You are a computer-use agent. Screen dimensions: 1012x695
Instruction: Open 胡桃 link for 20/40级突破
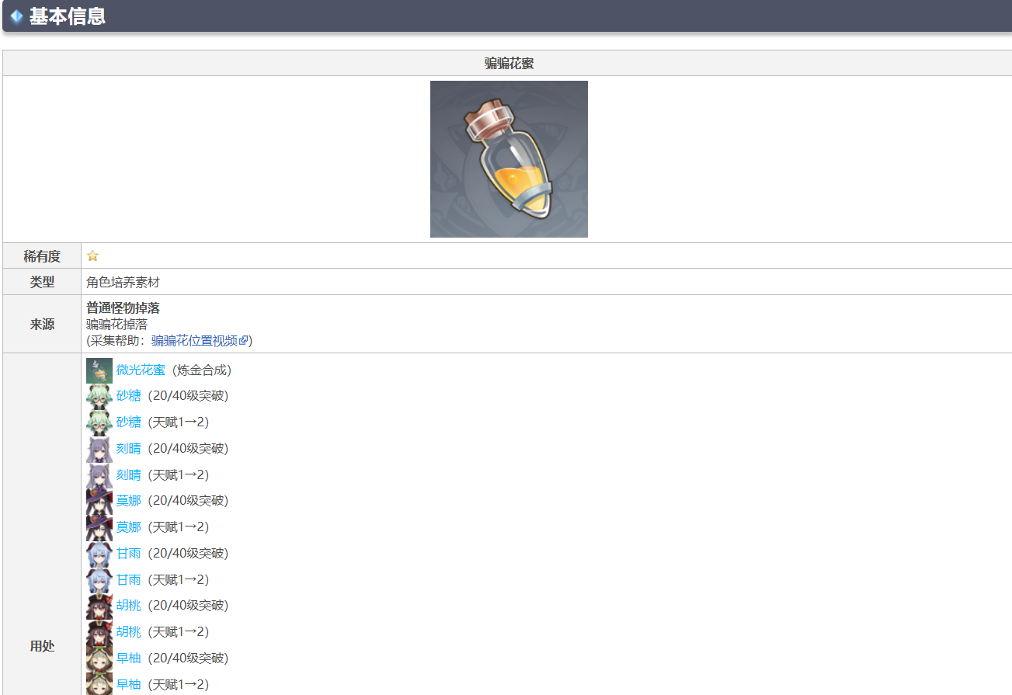coord(129,606)
